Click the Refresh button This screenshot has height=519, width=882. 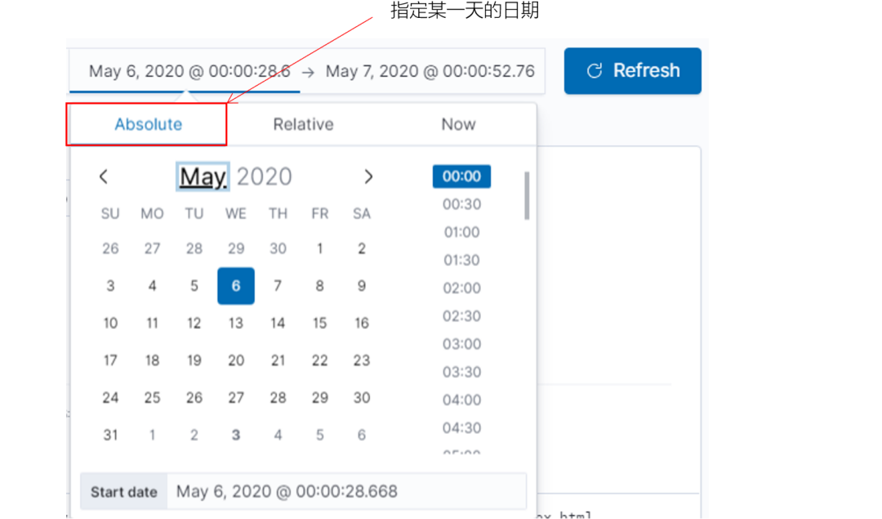click(632, 71)
